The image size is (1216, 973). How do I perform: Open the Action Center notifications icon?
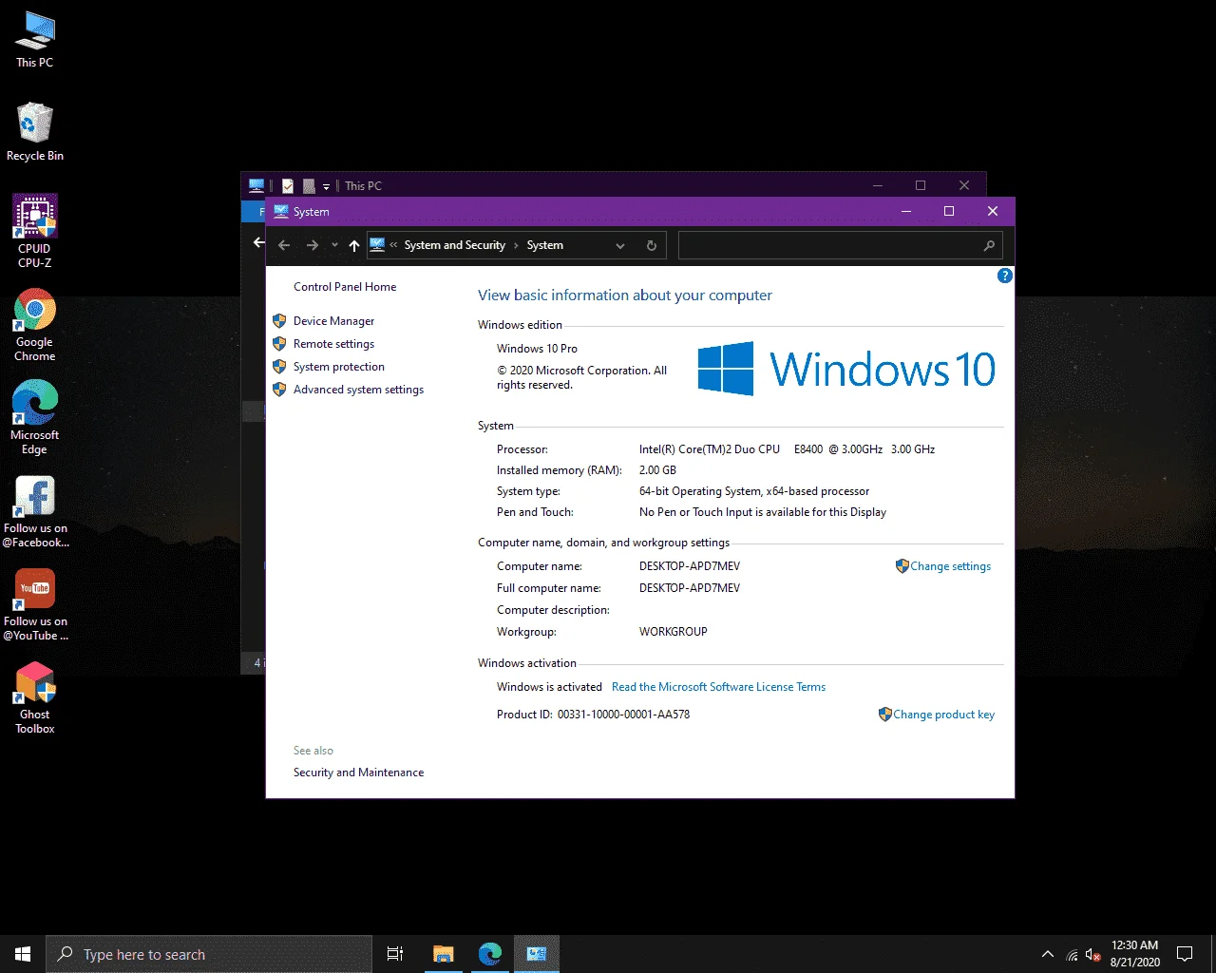point(1185,954)
